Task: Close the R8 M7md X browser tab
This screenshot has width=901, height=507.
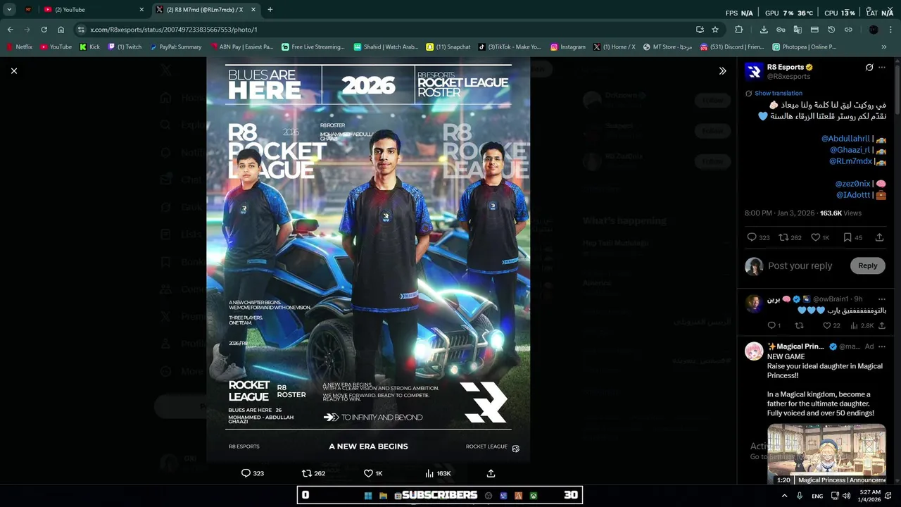Action: (253, 9)
